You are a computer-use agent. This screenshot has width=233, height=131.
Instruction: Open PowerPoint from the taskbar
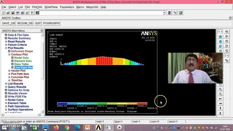tap(88, 128)
